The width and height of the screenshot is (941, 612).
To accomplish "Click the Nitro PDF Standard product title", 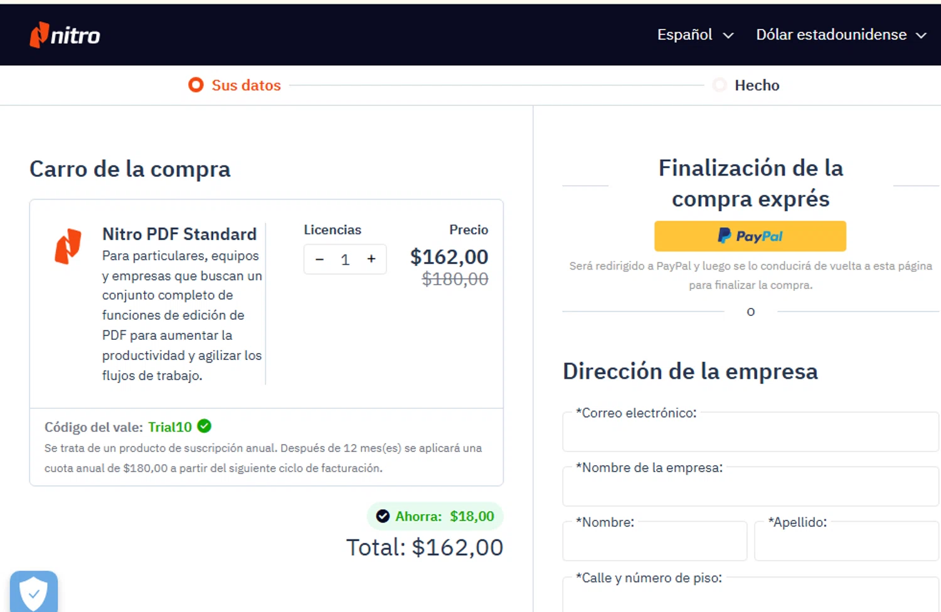I will point(179,235).
